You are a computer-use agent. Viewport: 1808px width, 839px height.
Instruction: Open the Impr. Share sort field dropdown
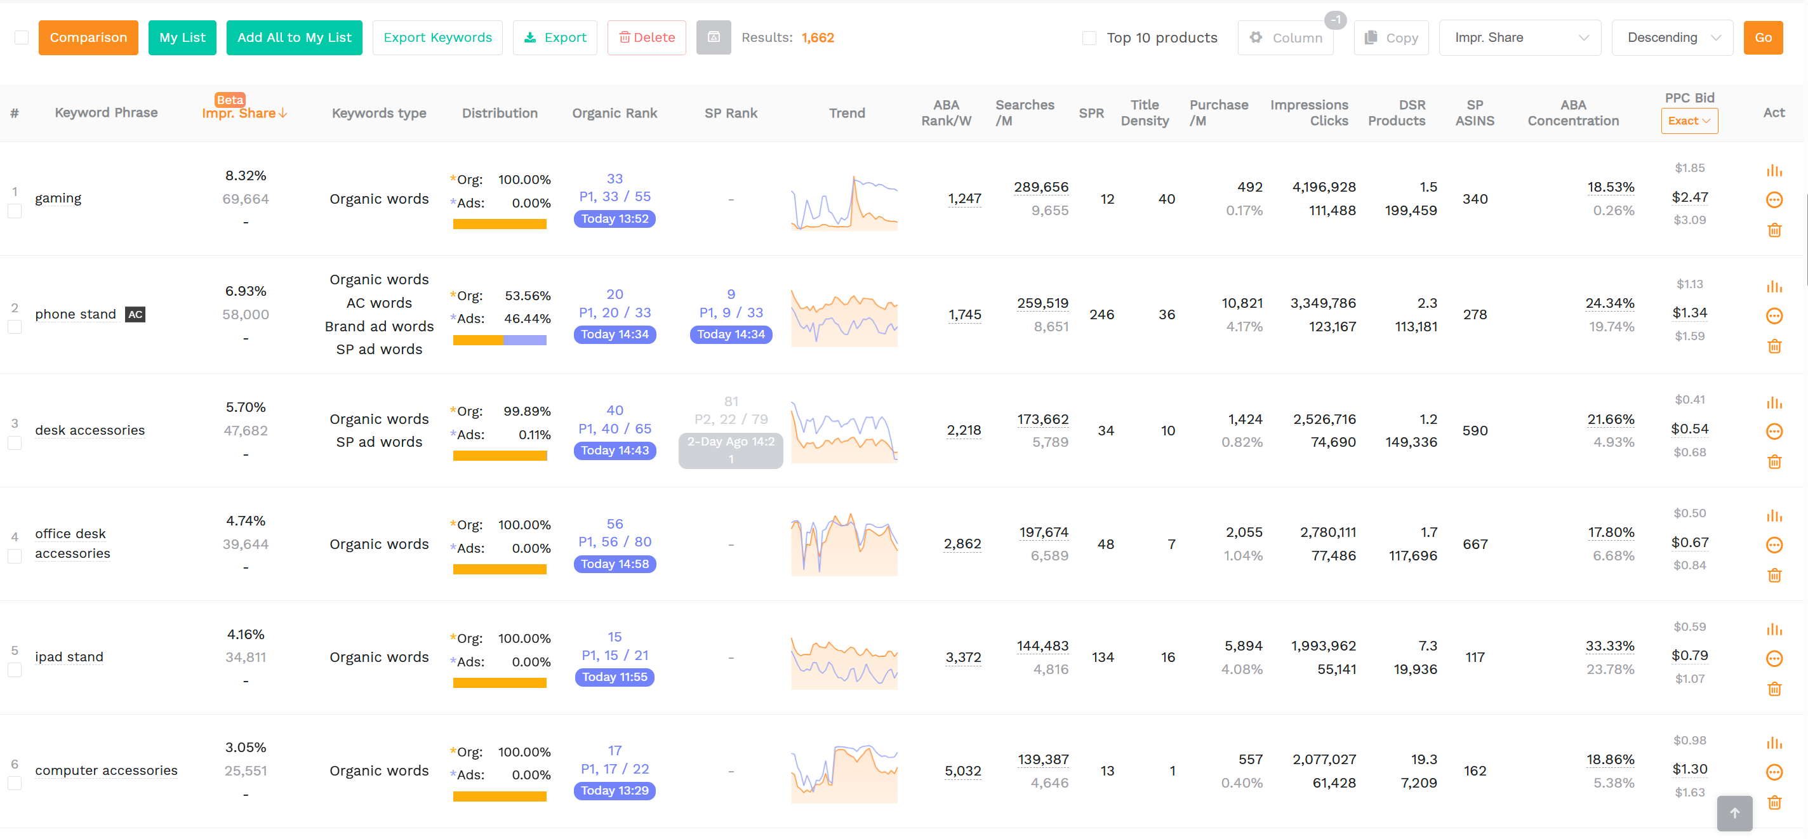pyautogui.click(x=1520, y=37)
